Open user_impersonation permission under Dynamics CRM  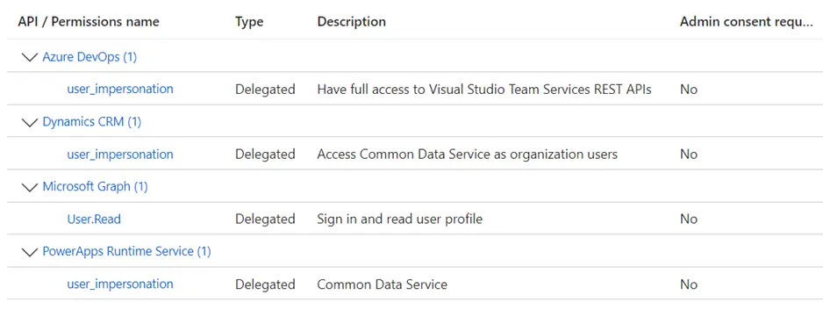(120, 155)
